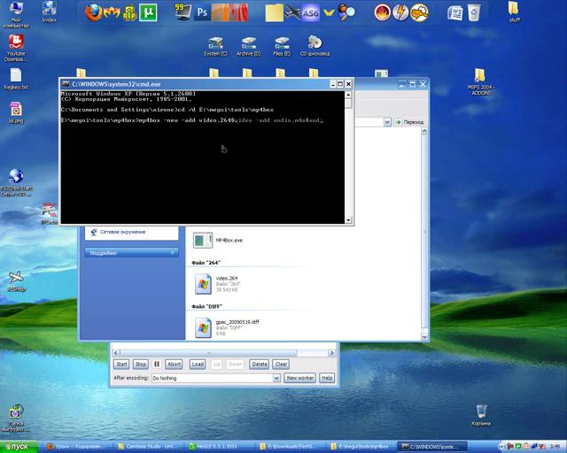Click cmd window scrollbar up arrow

click(x=348, y=95)
